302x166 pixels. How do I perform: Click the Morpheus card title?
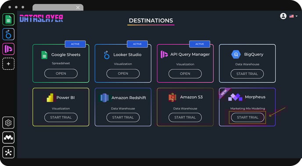click(x=255, y=97)
